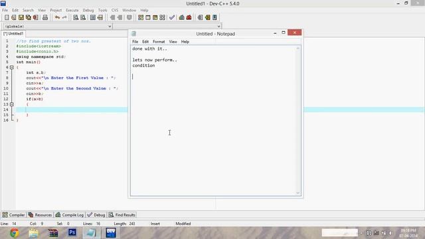425x239 pixels.
Task: Click "Modified" in the status bar
Action: [x=183, y=224]
